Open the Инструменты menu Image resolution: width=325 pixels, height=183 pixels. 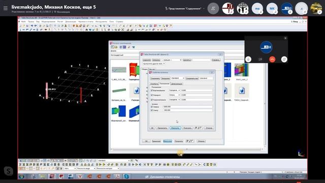tap(102, 21)
